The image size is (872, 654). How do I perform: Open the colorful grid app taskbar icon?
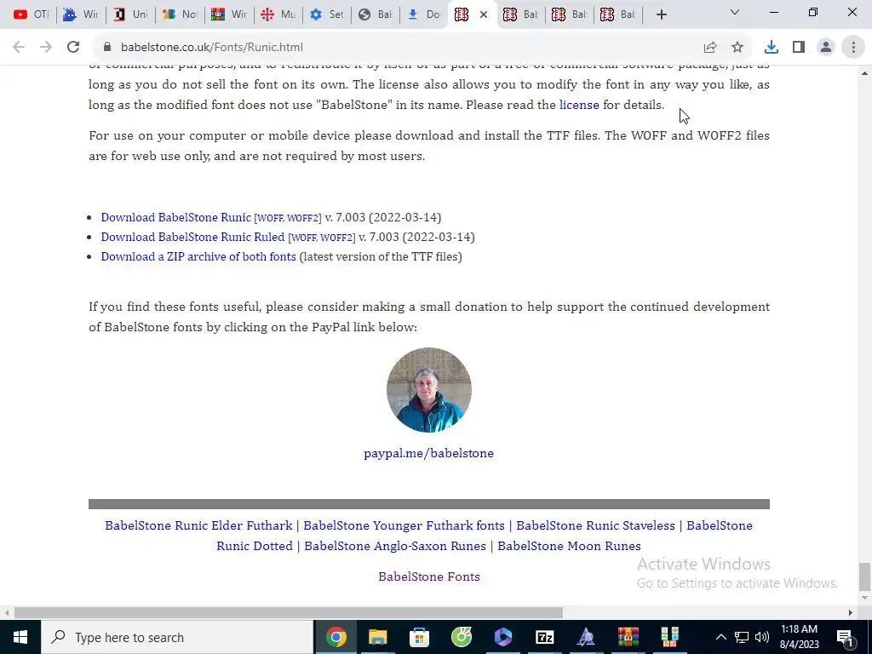pos(669,637)
